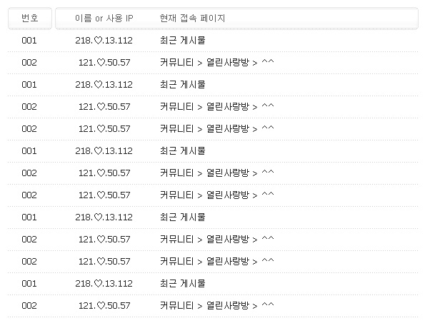Select the first 218.♡.13.112 IP address
This screenshot has height=328, width=430.
click(x=104, y=41)
